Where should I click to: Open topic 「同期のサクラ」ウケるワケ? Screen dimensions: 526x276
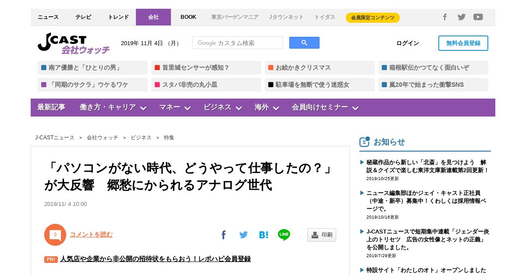pos(92,85)
